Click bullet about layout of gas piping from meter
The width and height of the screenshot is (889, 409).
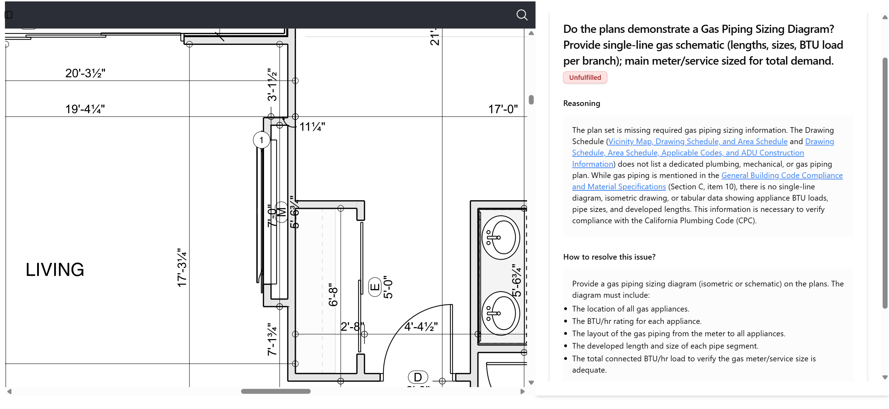click(x=679, y=333)
